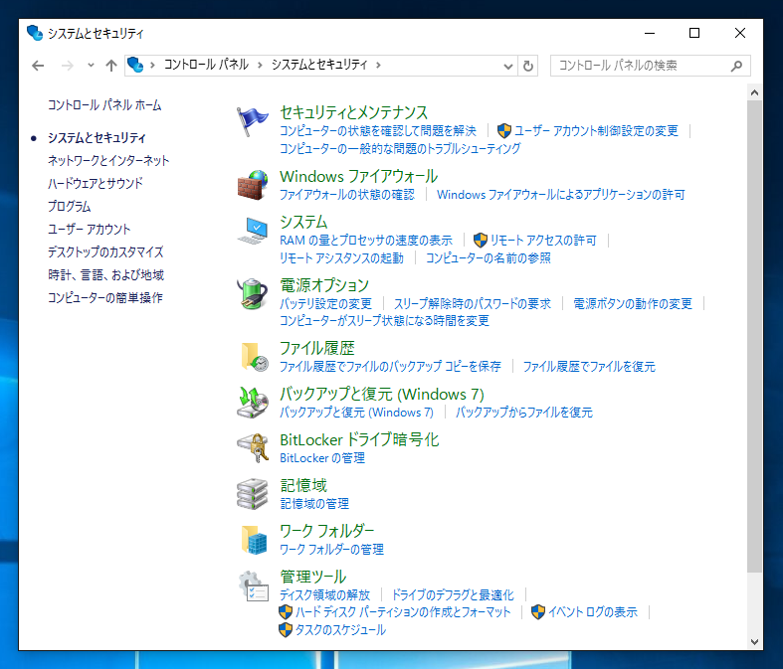Click the コントロール パネルの検索 search field

coord(650,66)
